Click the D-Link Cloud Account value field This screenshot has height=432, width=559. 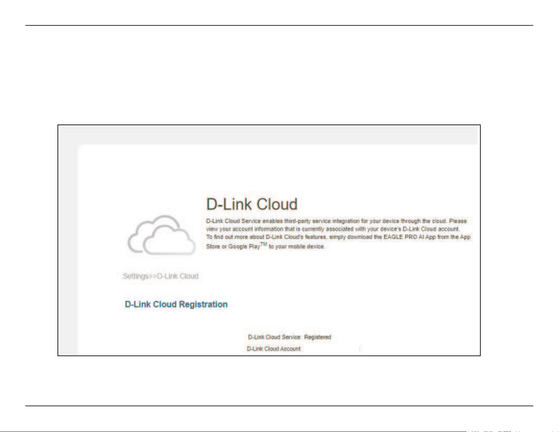pos(332,349)
